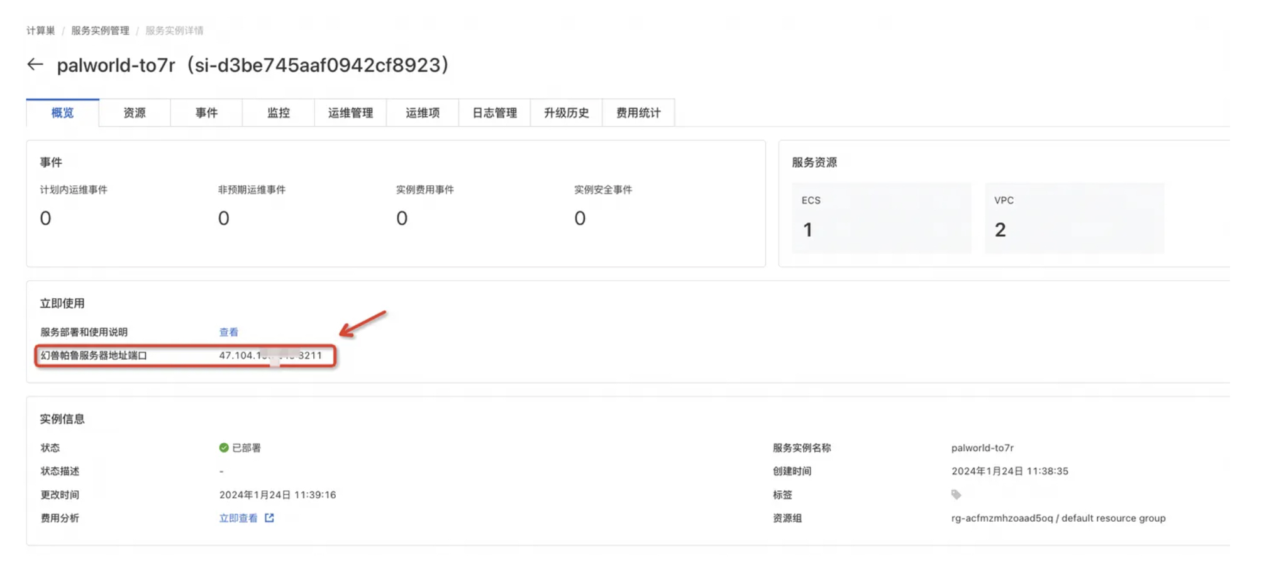1269x565 pixels.
Task: Click the external link icon after 立即查看
Action: click(x=269, y=518)
